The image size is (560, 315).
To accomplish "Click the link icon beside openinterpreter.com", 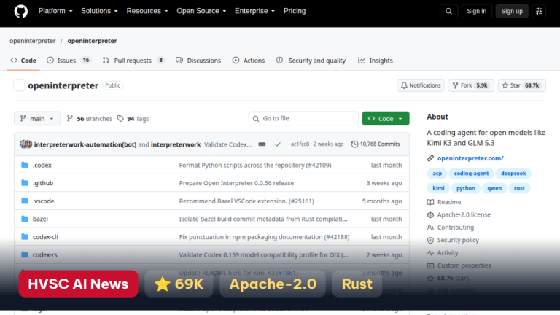I will (x=430, y=158).
